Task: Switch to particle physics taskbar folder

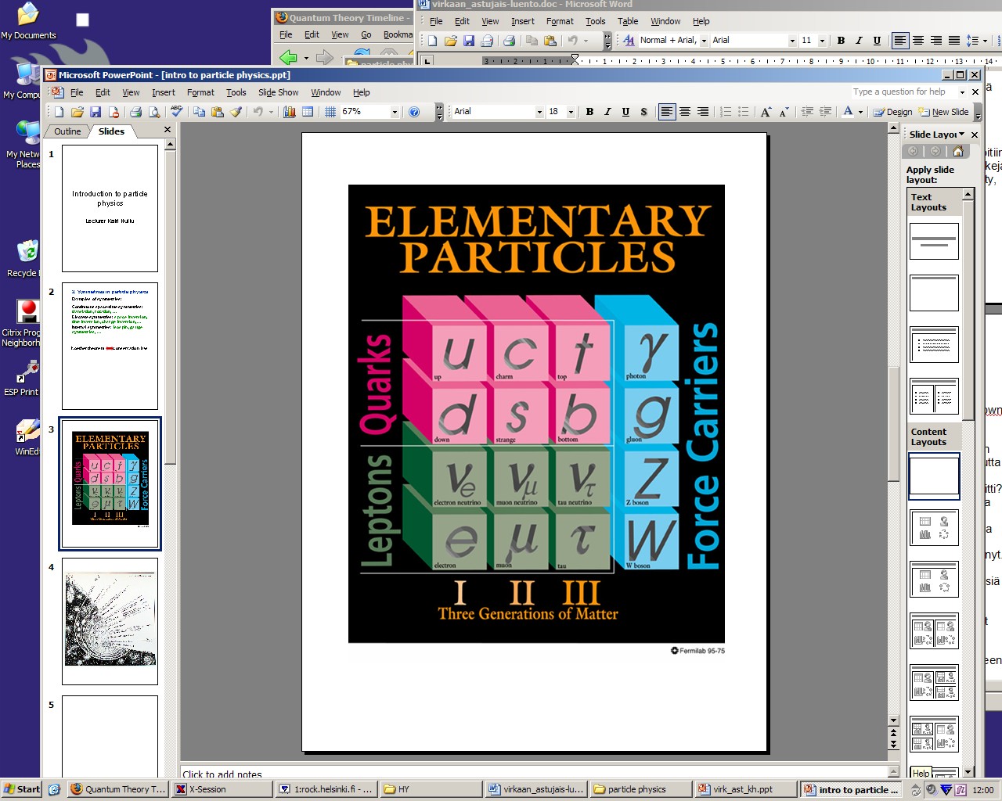Action: coord(640,789)
